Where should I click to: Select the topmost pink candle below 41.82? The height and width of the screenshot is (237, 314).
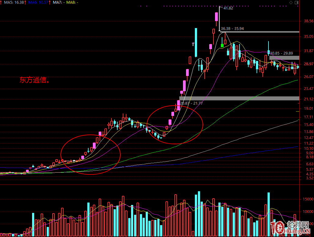coord(216,17)
